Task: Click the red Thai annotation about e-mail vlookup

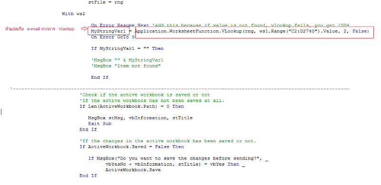Action: pyautogui.click(x=40, y=29)
